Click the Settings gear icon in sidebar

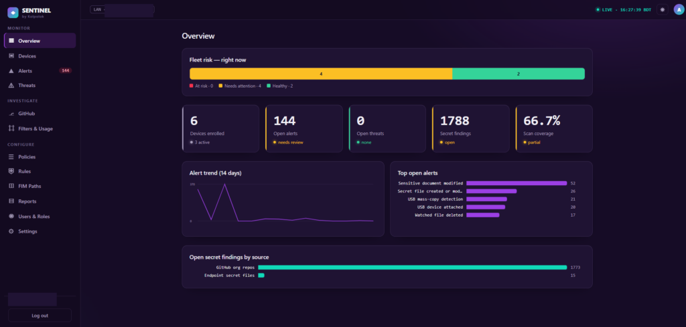pyautogui.click(x=11, y=231)
